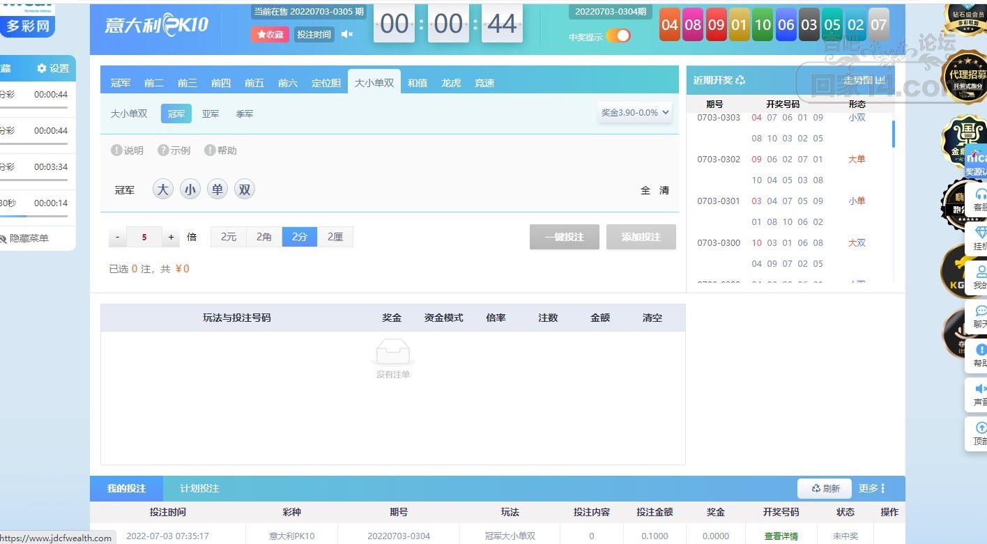This screenshot has width=987, height=544.
Task: Click the 查看详情 link
Action: pos(781,536)
